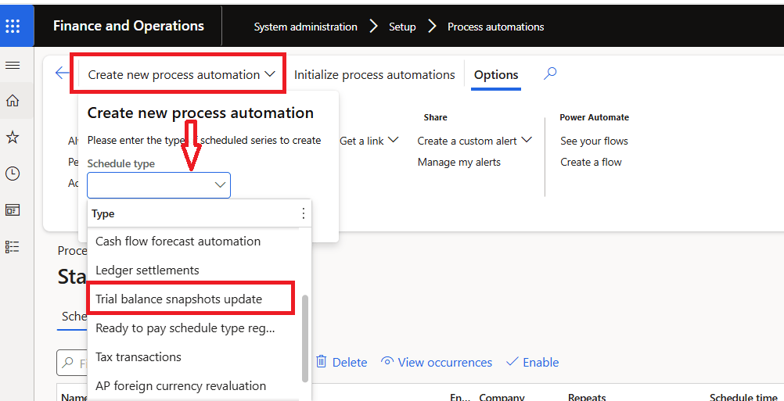The image size is (784, 401).
Task: Open Favorites star in the sidebar
Action: click(12, 138)
